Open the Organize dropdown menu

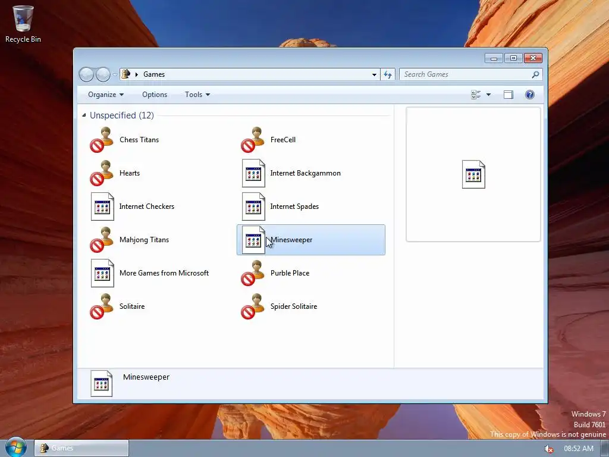[x=106, y=95]
